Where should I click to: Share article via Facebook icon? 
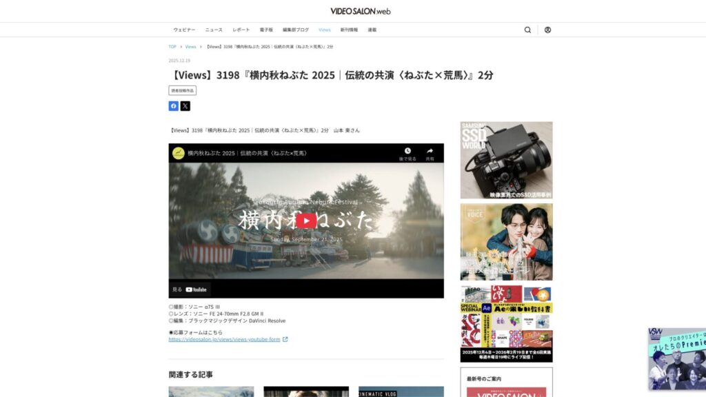[x=174, y=106]
